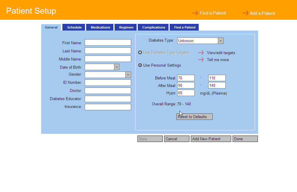Select Use Diabetes Type Targets radio button

click(140, 53)
